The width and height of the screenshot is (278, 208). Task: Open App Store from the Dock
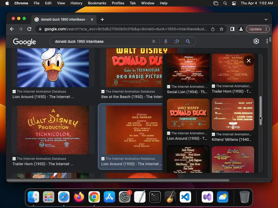109,197
